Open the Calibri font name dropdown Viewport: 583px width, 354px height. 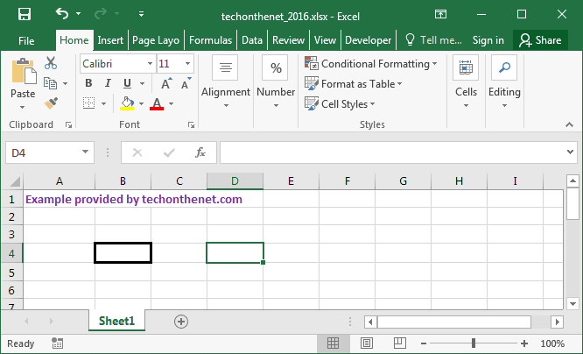coord(150,64)
